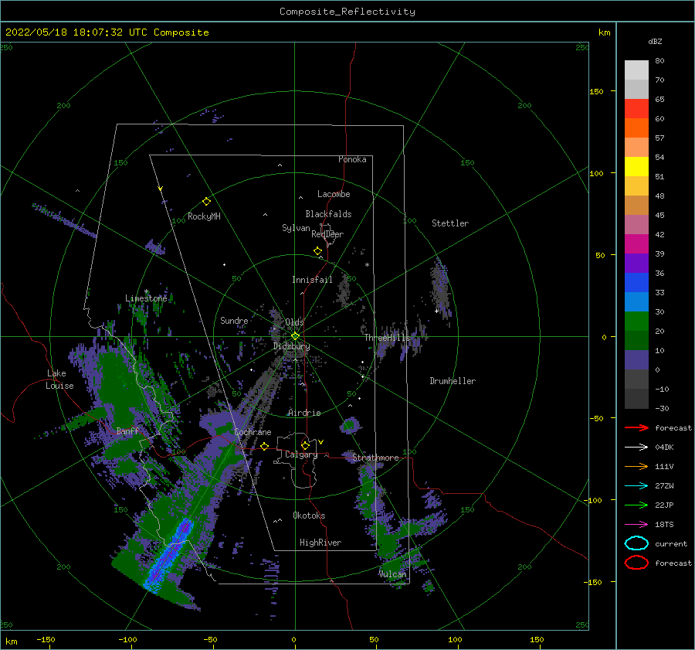Click the green 22JP arrow icon

pos(636,505)
